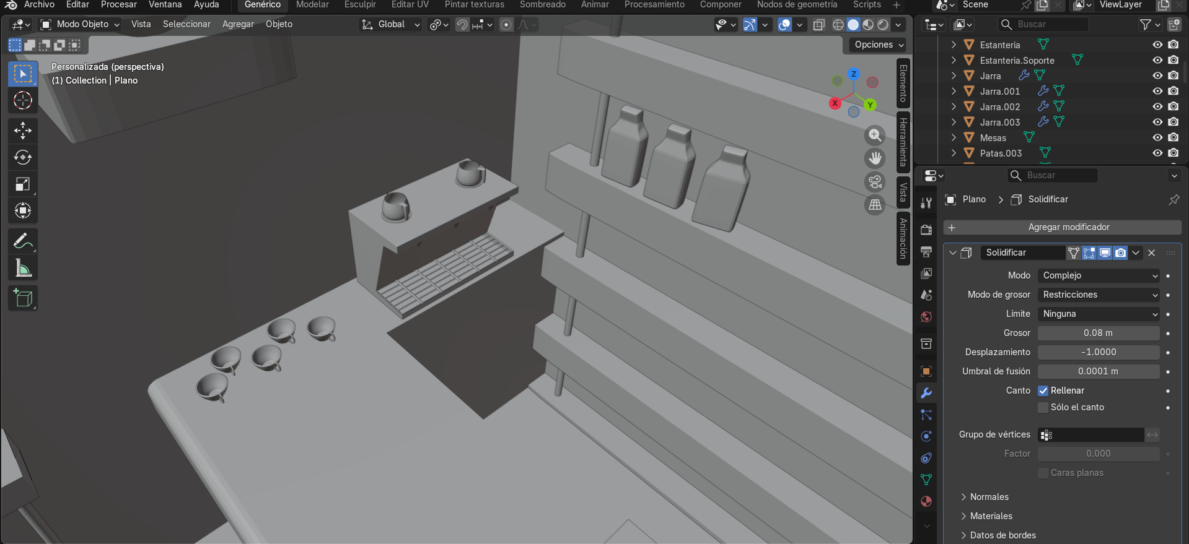Open the Límite dropdown showing Ninguna
Screen dimensions: 1189x544
(x=1099, y=314)
